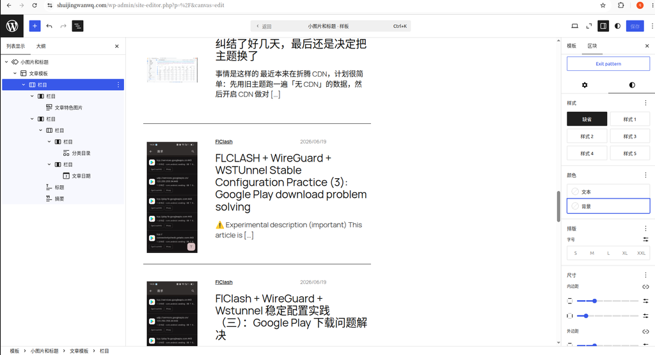Set a custom 字号 size via sliders icon

click(645, 239)
